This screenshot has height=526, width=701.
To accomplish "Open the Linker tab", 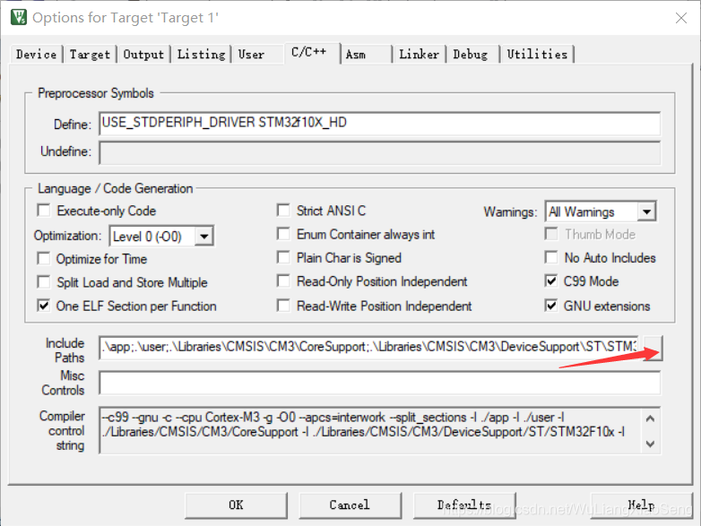I will [419, 55].
